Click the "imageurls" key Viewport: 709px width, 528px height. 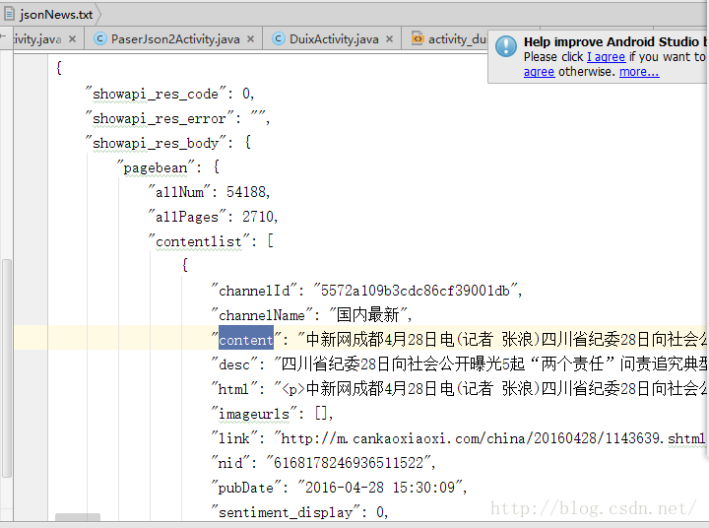click(254, 414)
